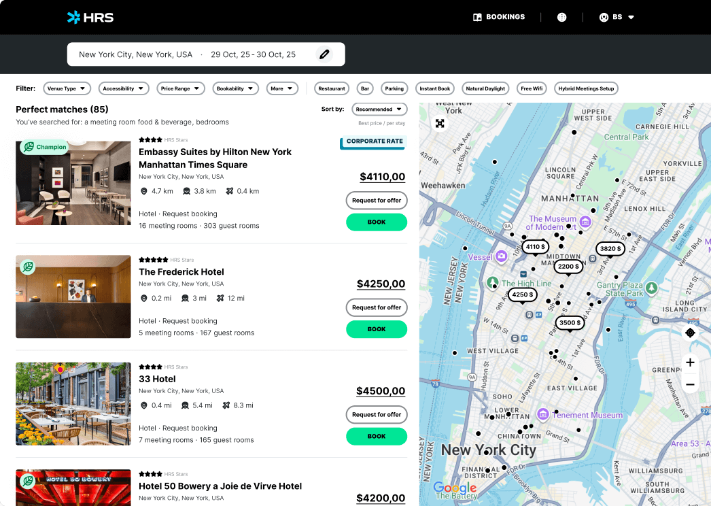Expand the map to fullscreen
This screenshot has height=506, width=711.
(x=440, y=123)
